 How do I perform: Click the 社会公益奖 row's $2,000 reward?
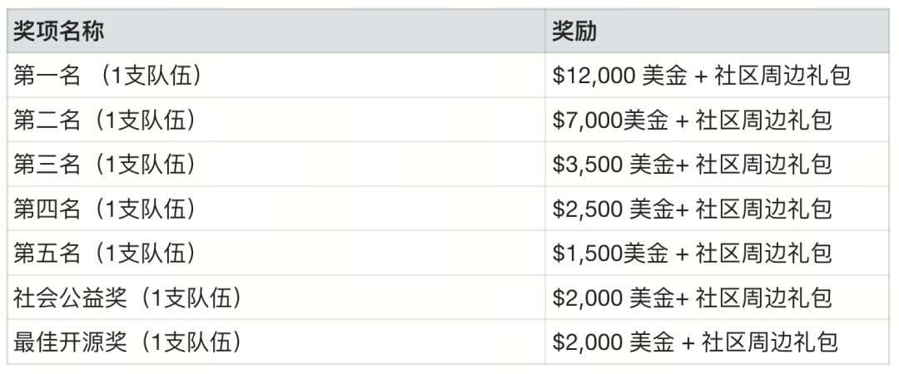[614, 297]
